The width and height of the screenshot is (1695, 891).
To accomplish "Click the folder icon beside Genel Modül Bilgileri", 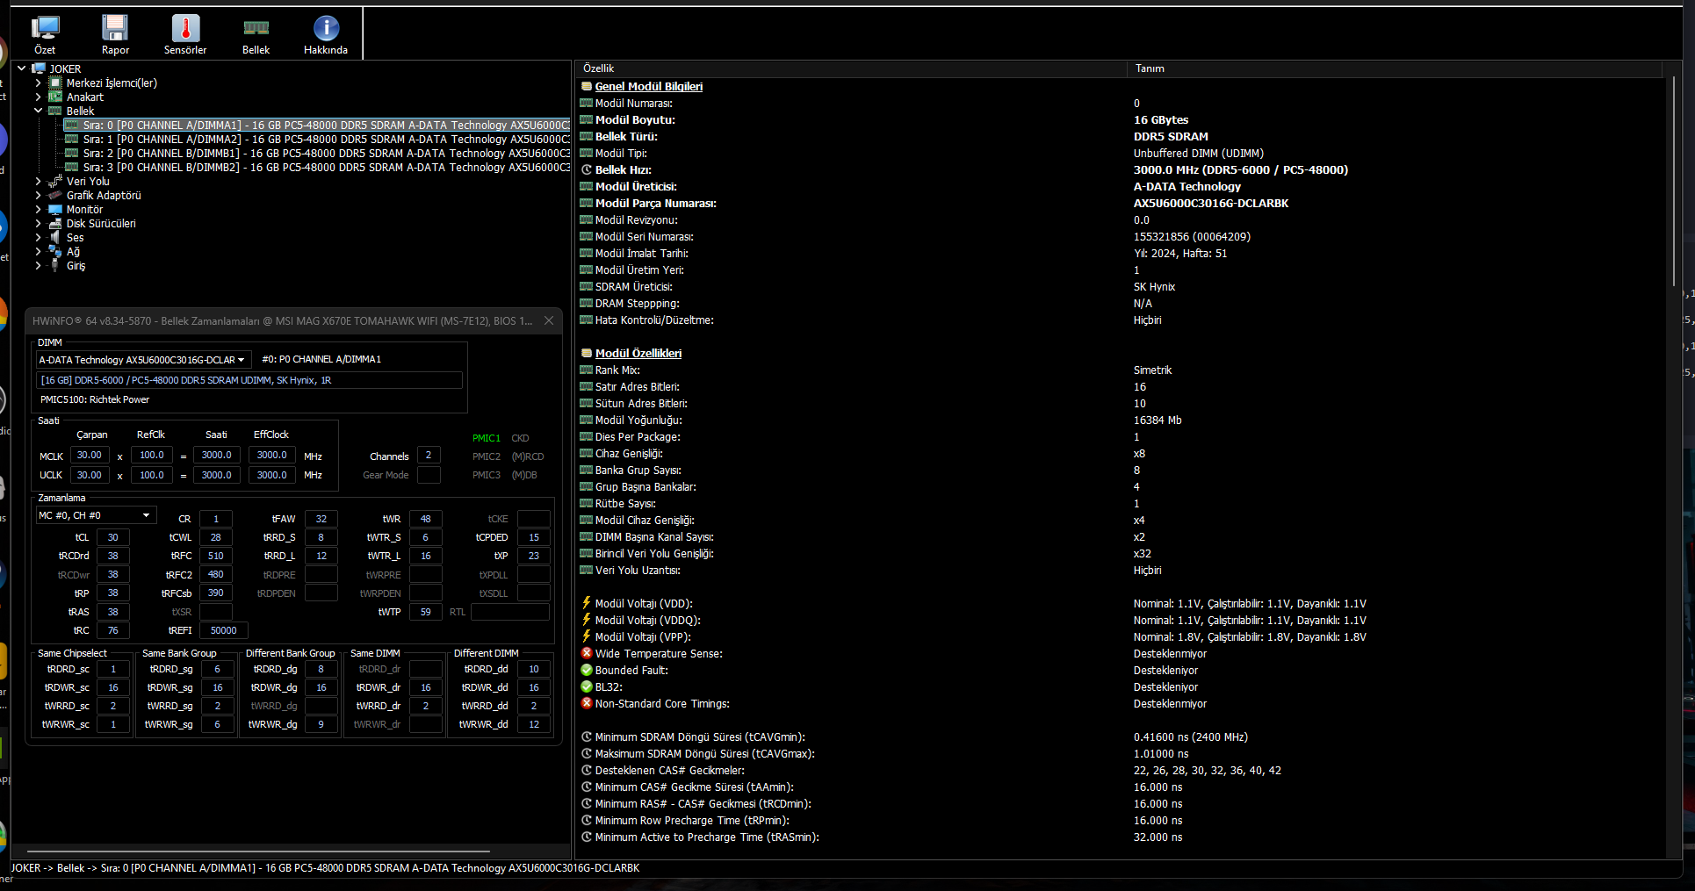I will coord(586,86).
